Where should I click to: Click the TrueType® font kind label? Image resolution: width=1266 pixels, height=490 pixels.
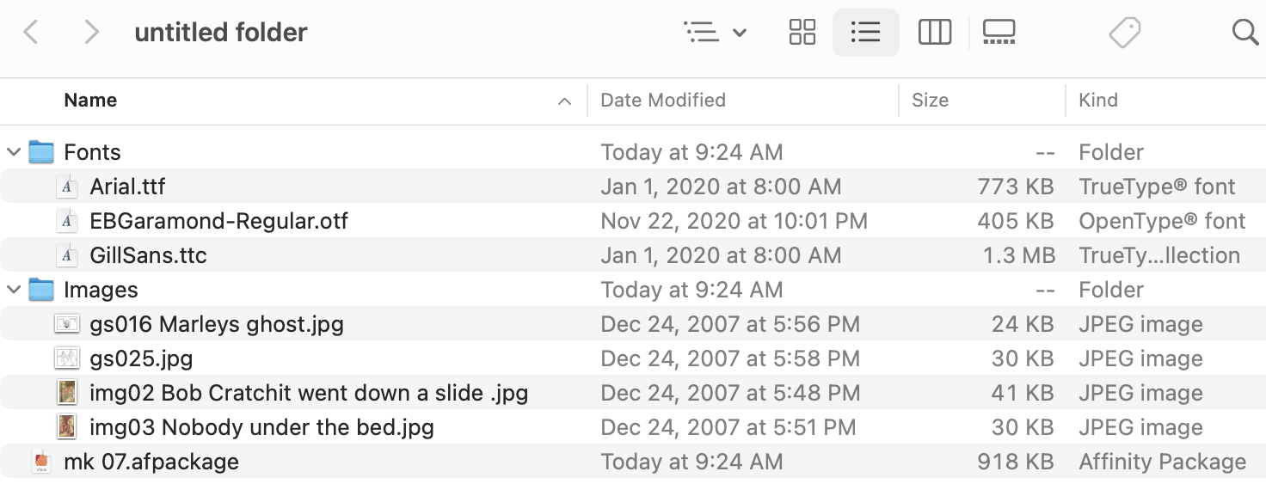click(1157, 187)
